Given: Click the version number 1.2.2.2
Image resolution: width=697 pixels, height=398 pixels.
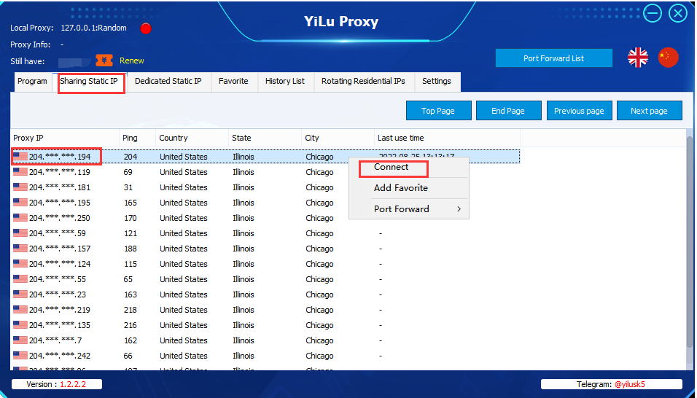Looking at the screenshot, I should pos(74,384).
